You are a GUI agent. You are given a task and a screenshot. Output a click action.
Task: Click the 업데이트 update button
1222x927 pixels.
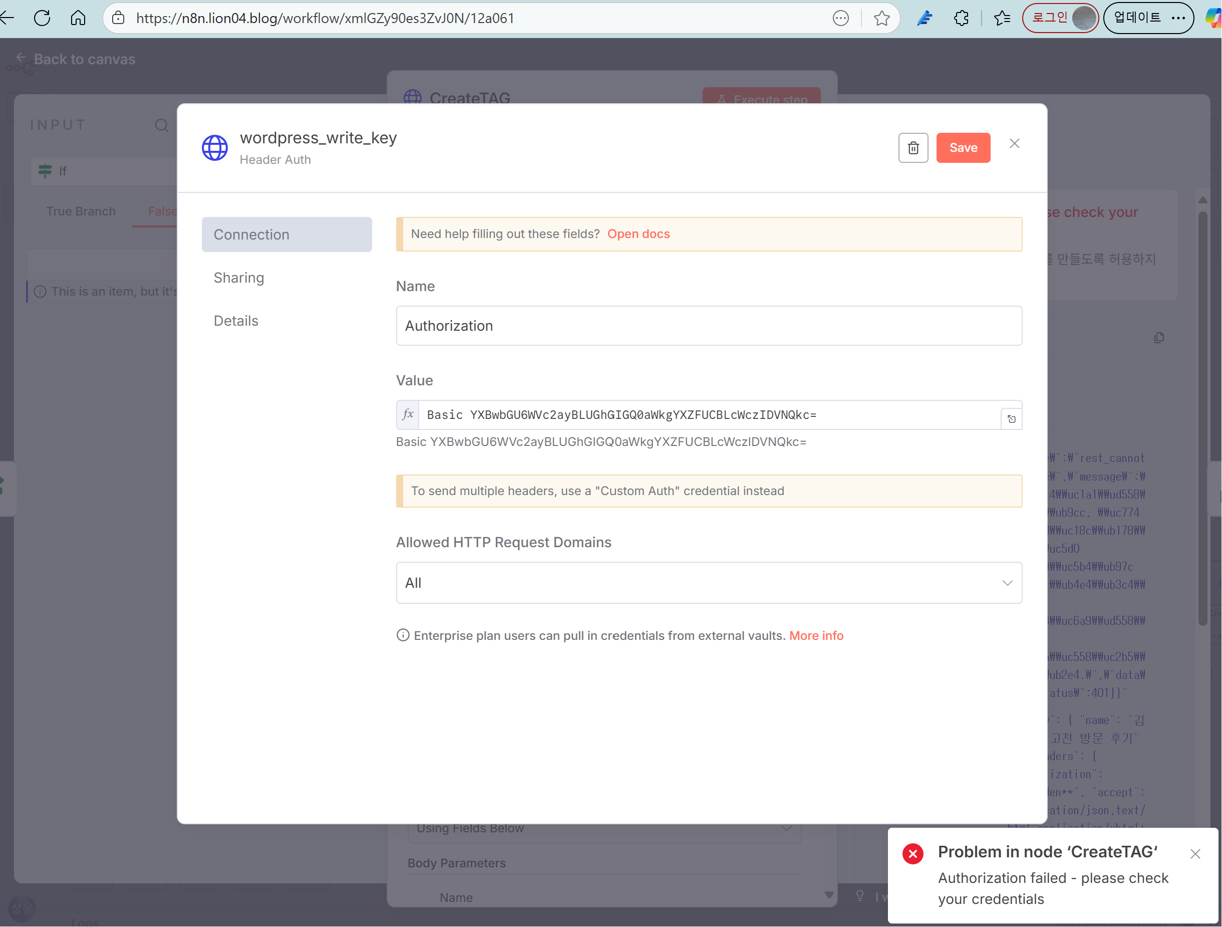[x=1148, y=18]
